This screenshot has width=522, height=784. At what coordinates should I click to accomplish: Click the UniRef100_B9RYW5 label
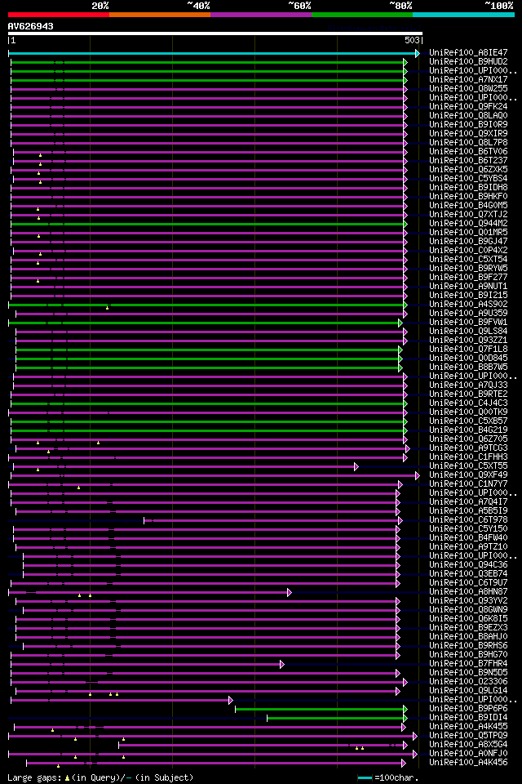[468, 269]
